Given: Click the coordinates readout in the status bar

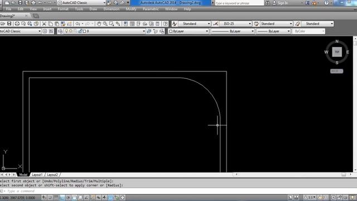Looking at the screenshot, I should tap(18, 198).
